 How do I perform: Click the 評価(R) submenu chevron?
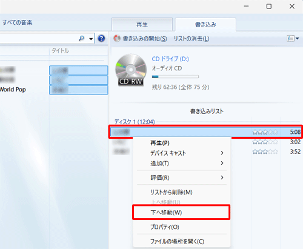(x=222, y=178)
